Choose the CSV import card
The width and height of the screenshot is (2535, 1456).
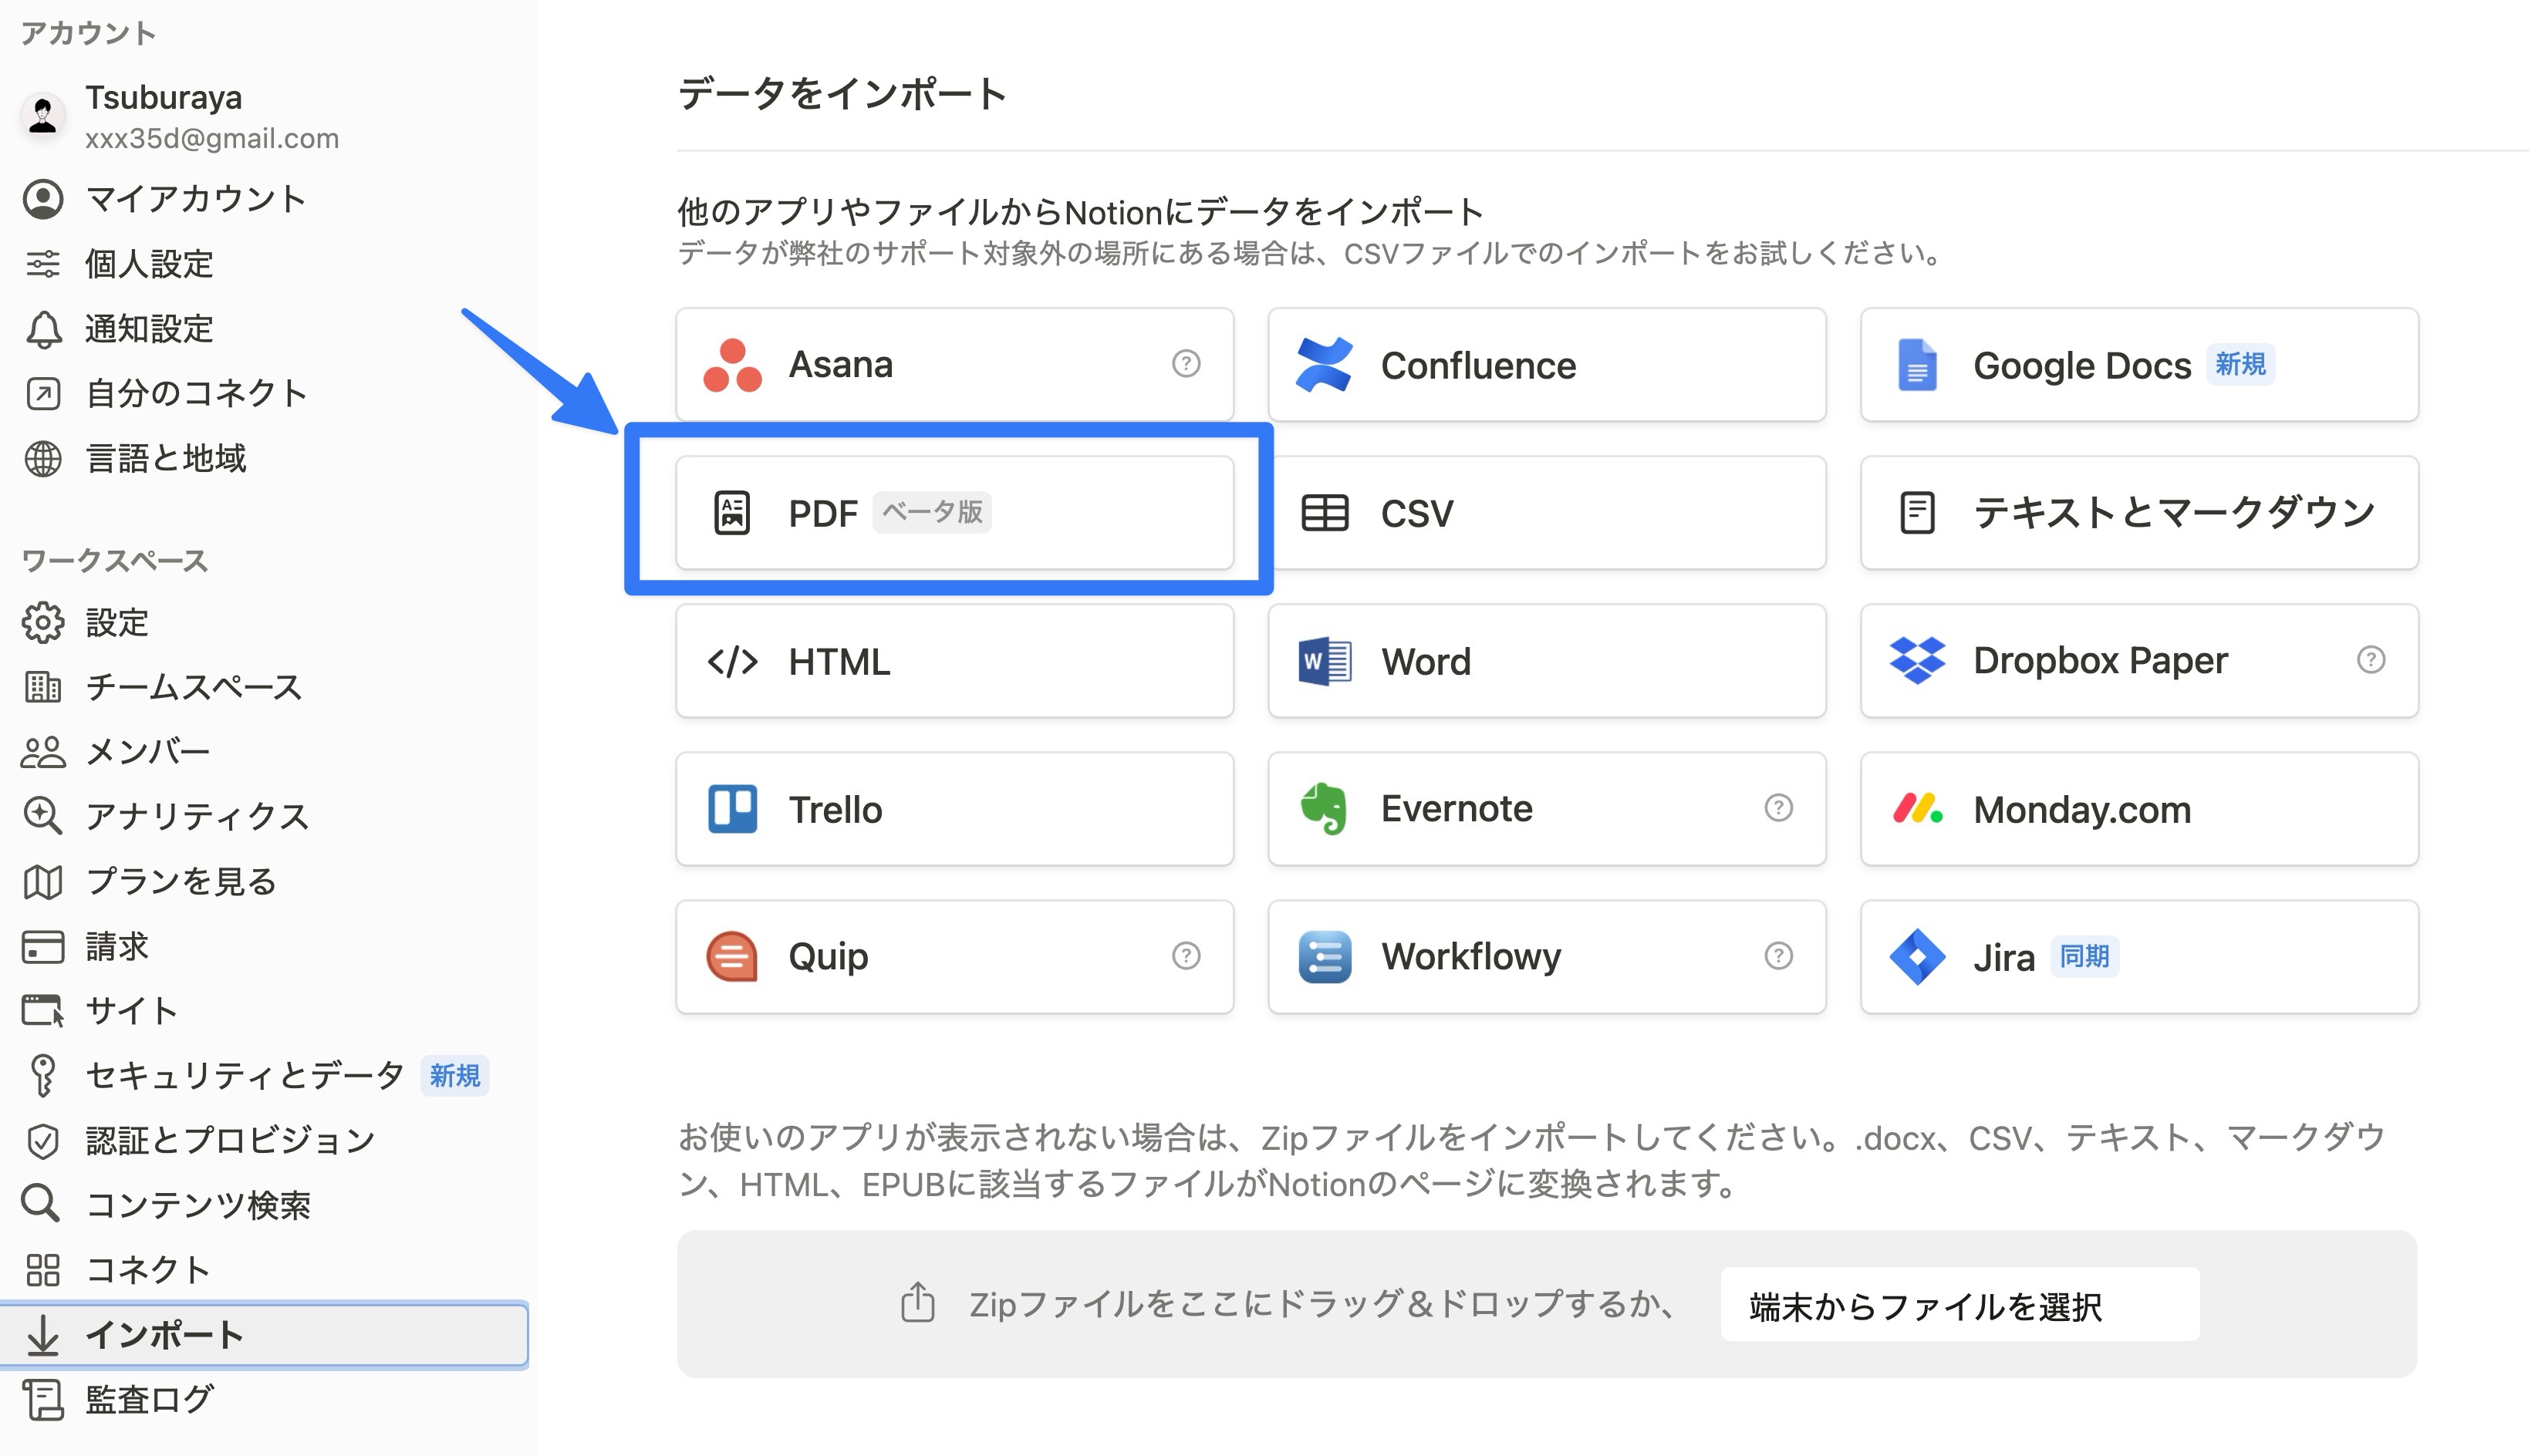click(1547, 513)
